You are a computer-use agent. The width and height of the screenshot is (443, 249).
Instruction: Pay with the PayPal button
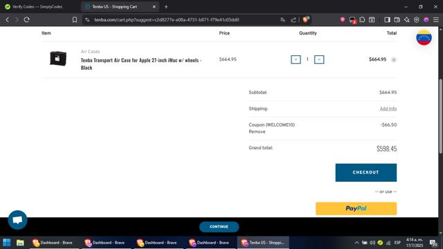(x=356, y=208)
